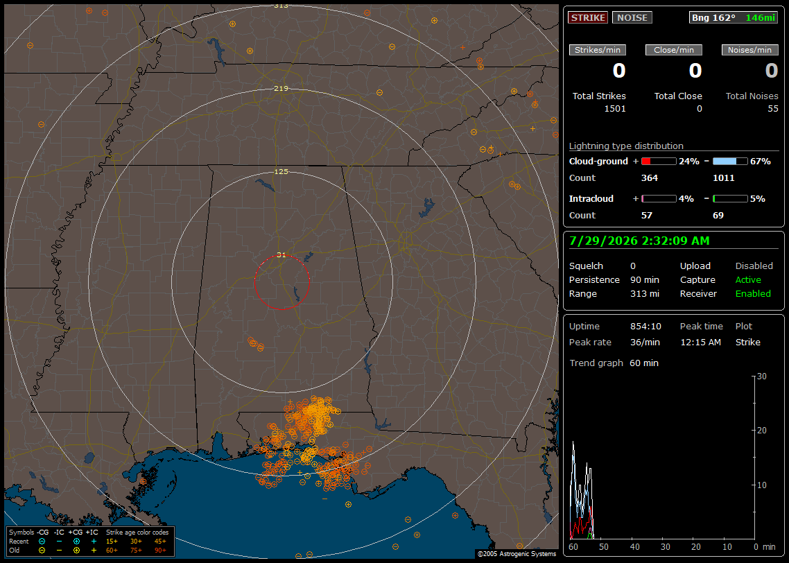Click the 31 range ring label on map
Viewport: 789px width, 563px height.
[281, 255]
